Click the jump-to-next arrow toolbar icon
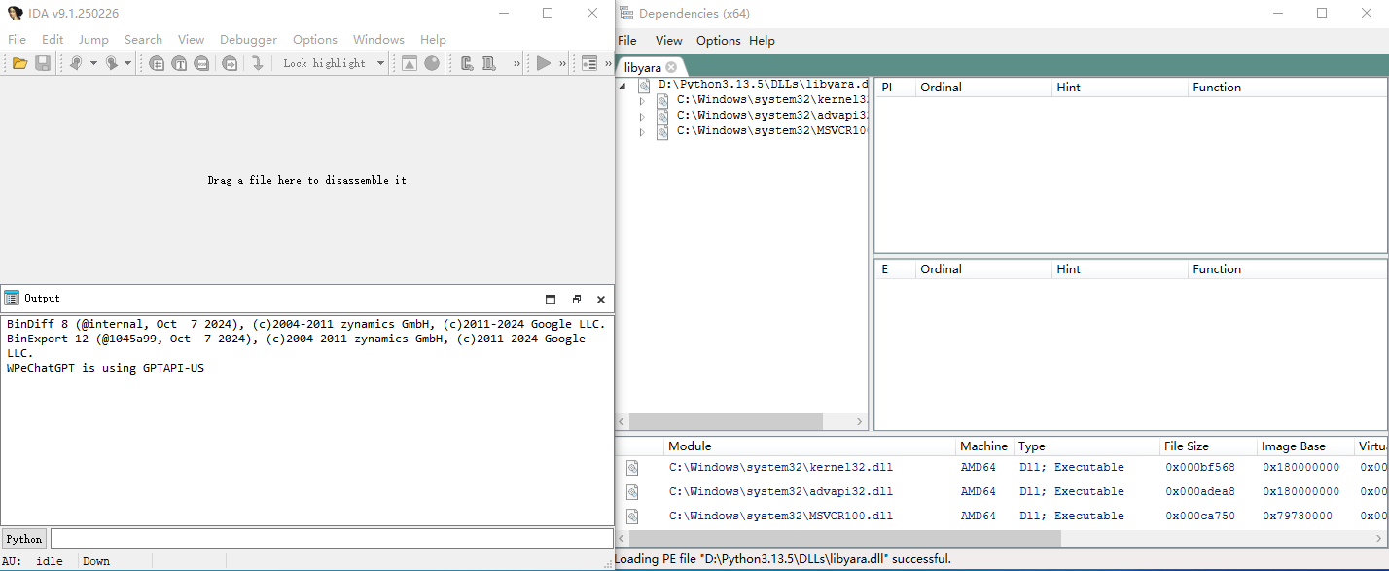The width and height of the screenshot is (1389, 571). (257, 63)
